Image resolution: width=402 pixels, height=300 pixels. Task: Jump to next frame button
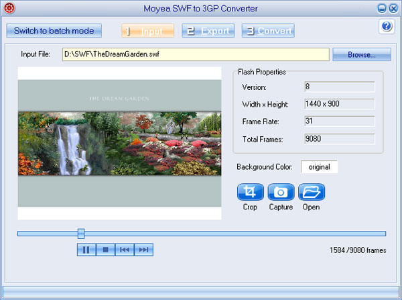coord(144,250)
